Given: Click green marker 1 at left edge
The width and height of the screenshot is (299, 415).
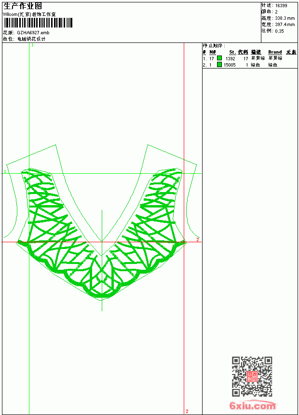Looking at the screenshot, I should 5,171.
